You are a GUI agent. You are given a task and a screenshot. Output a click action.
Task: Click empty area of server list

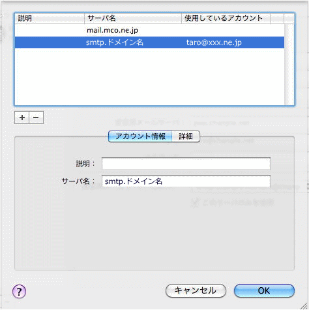coord(149,76)
